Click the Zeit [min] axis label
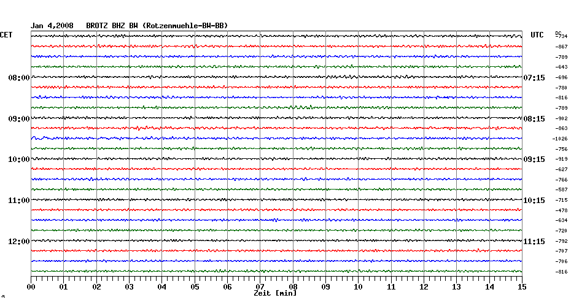The width and height of the screenshot is (571, 303). (275, 294)
